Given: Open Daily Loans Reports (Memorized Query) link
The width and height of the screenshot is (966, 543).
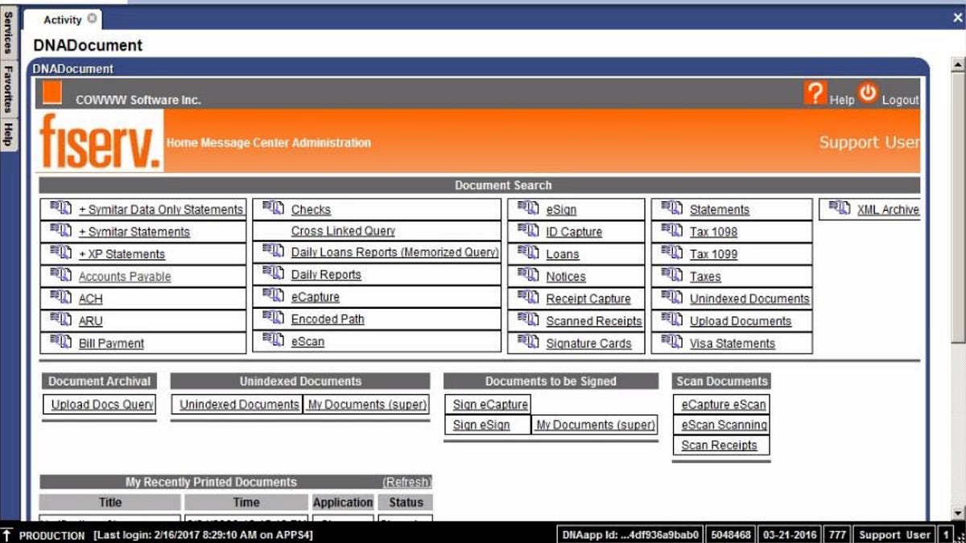Looking at the screenshot, I should click(395, 253).
